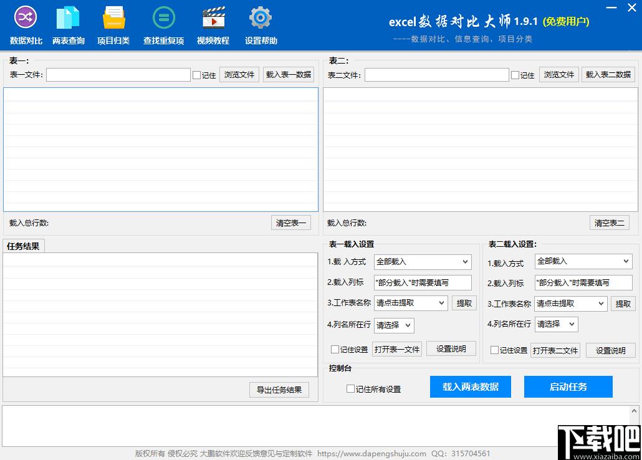Minimize the application window
The width and height of the screenshot is (642, 460).
(611, 7)
